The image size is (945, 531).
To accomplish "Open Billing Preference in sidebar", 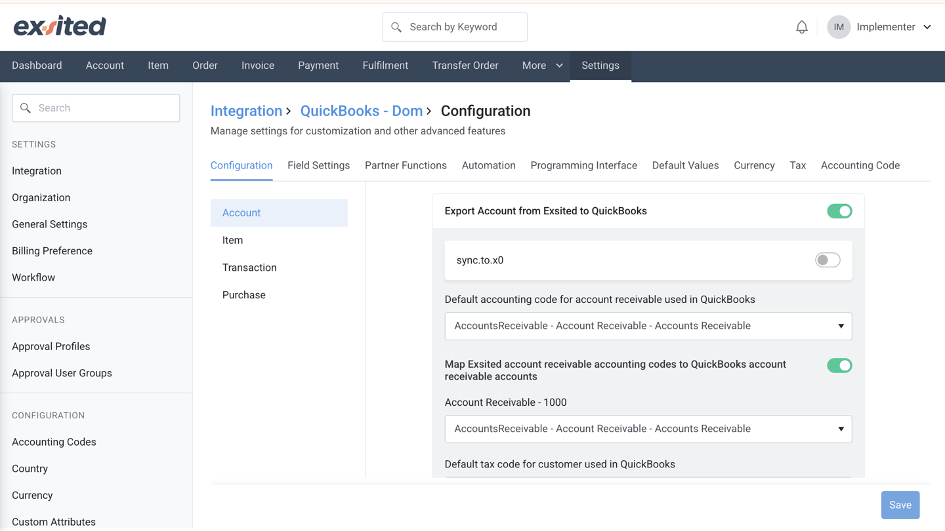I will click(52, 250).
